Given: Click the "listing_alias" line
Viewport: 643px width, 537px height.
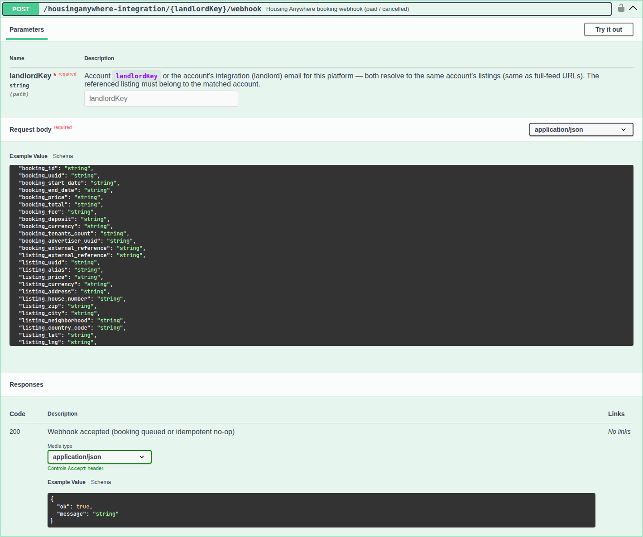Looking at the screenshot, I should 61,270.
